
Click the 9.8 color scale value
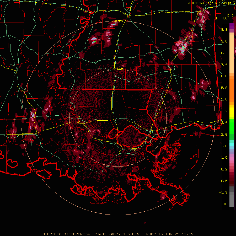224,29
